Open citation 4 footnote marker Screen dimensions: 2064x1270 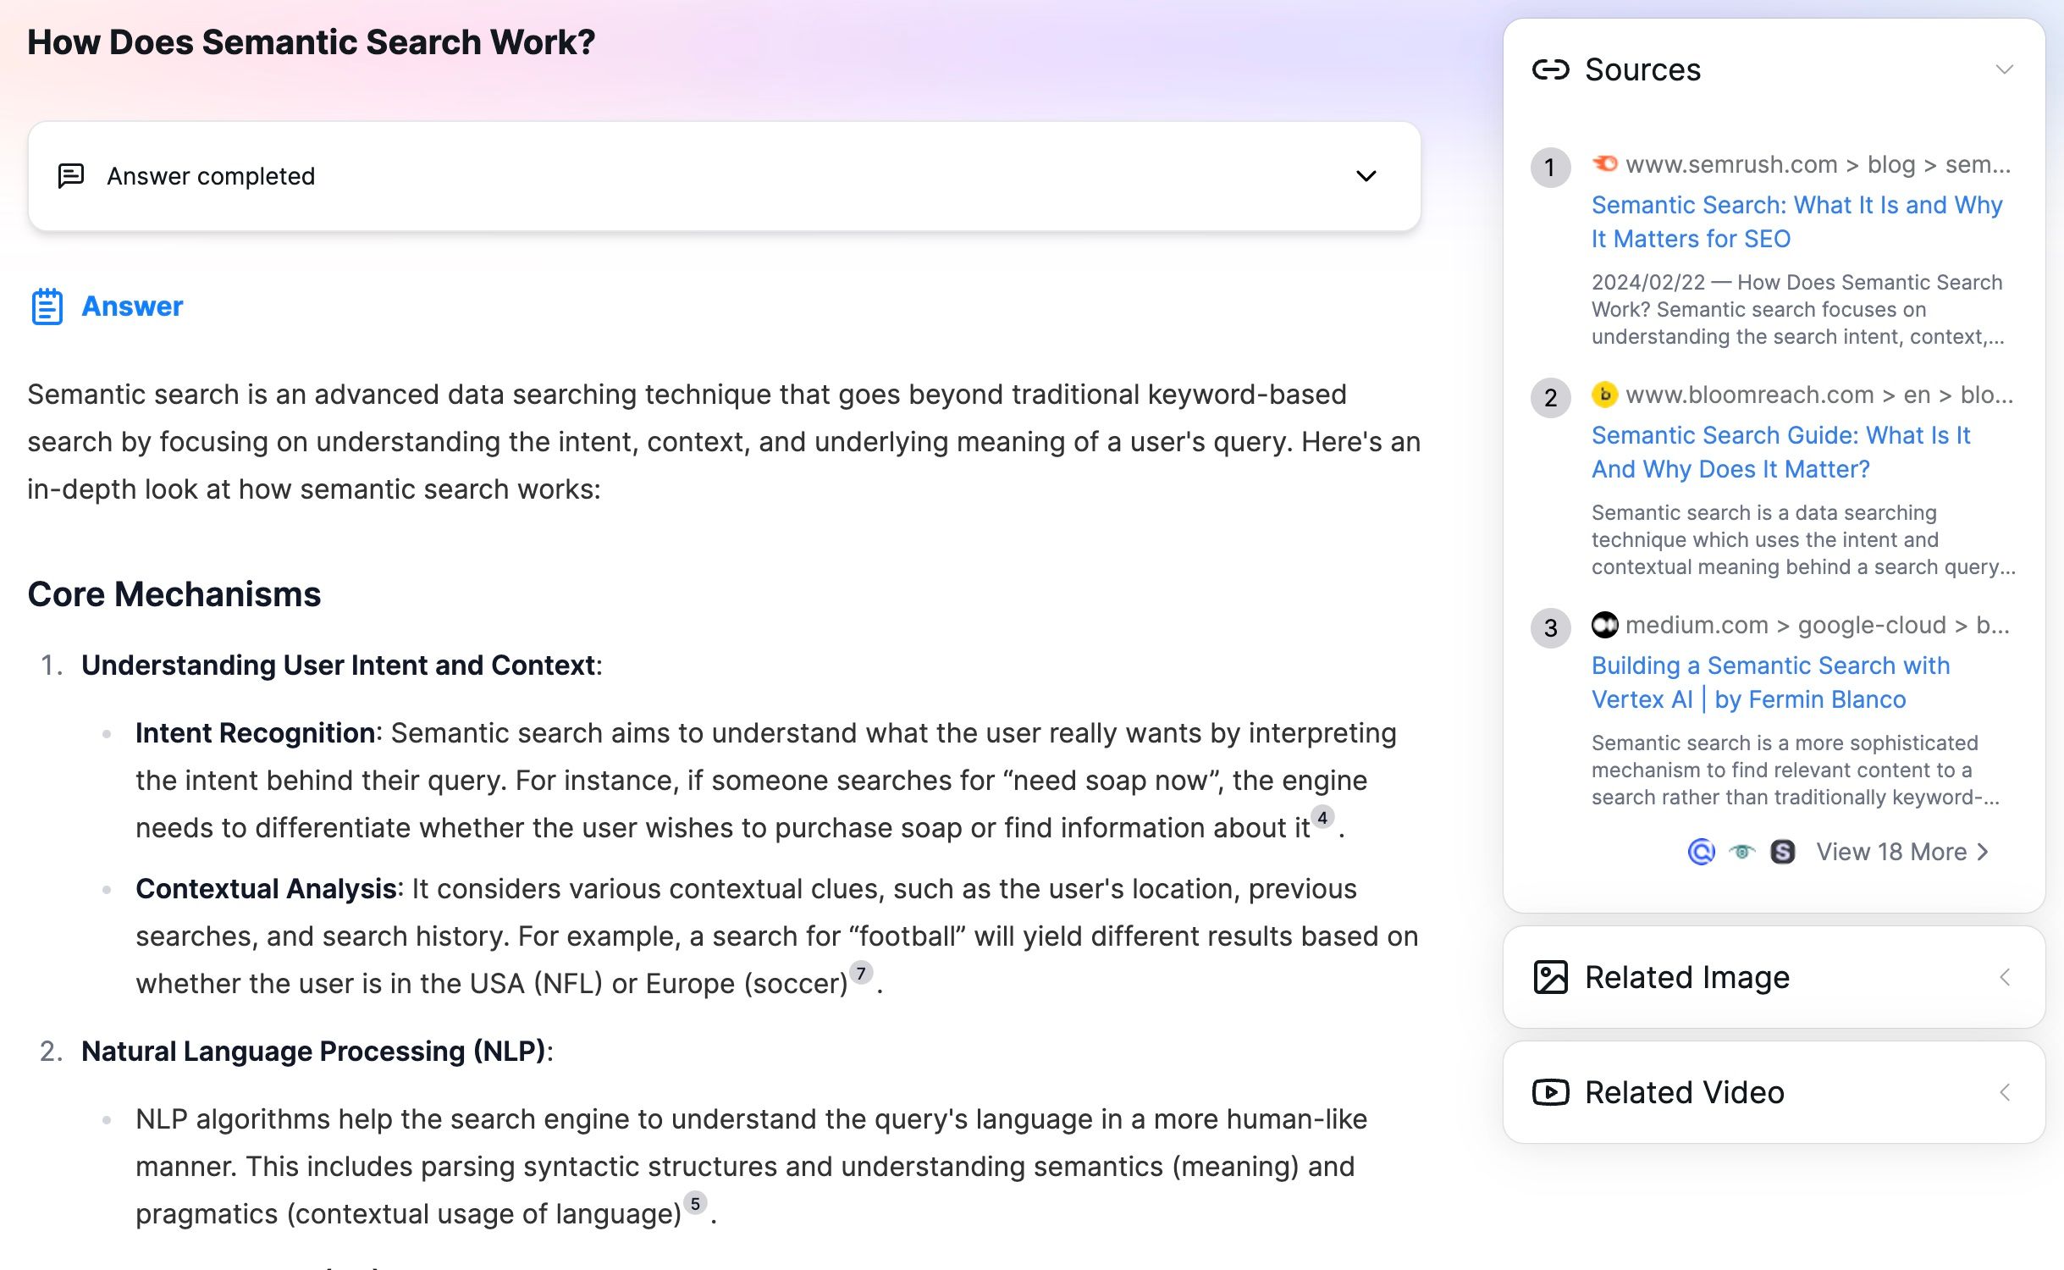point(1322,818)
